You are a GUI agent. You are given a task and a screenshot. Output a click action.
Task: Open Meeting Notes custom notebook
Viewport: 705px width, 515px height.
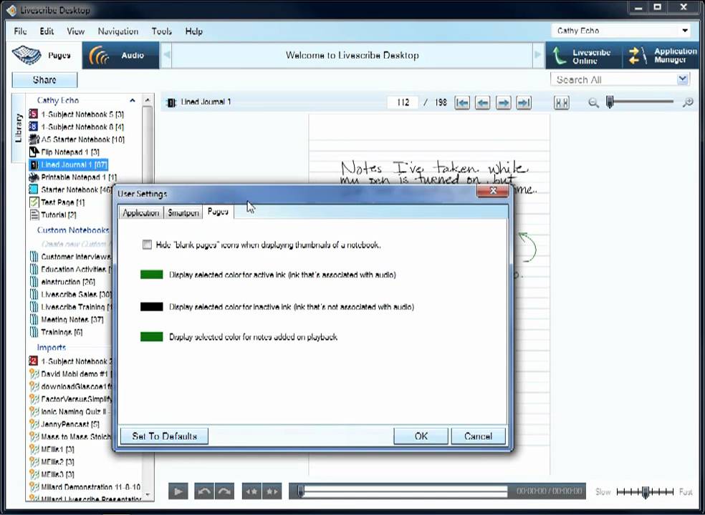[x=67, y=320]
